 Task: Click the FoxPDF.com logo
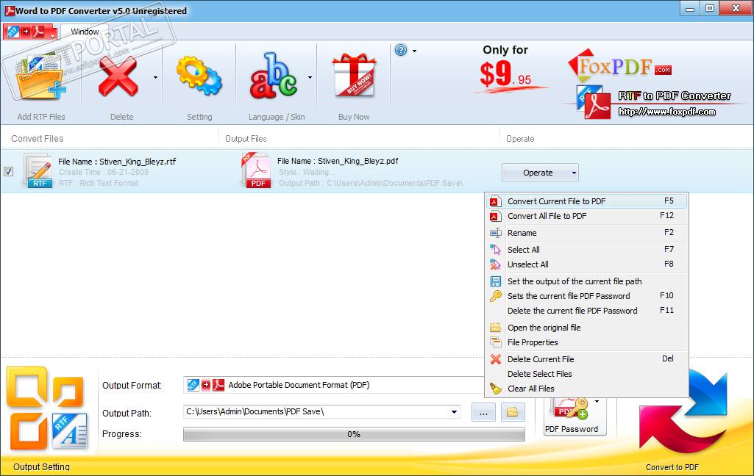(x=620, y=67)
